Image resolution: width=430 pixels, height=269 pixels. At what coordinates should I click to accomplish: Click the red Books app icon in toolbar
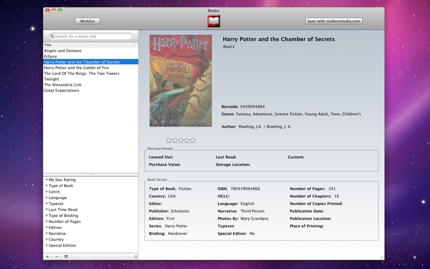(x=213, y=21)
